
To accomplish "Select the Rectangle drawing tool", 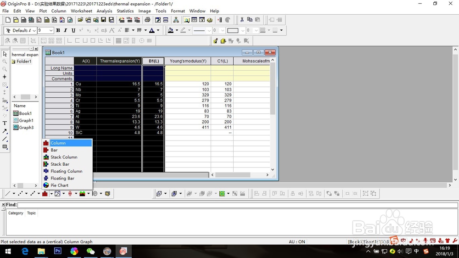I will click(x=5, y=147).
